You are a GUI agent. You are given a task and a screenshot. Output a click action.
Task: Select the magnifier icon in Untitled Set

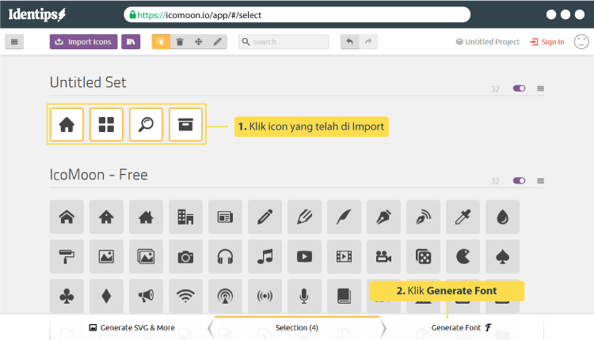point(146,124)
